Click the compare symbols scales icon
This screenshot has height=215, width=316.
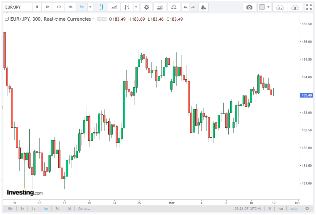tap(174, 7)
